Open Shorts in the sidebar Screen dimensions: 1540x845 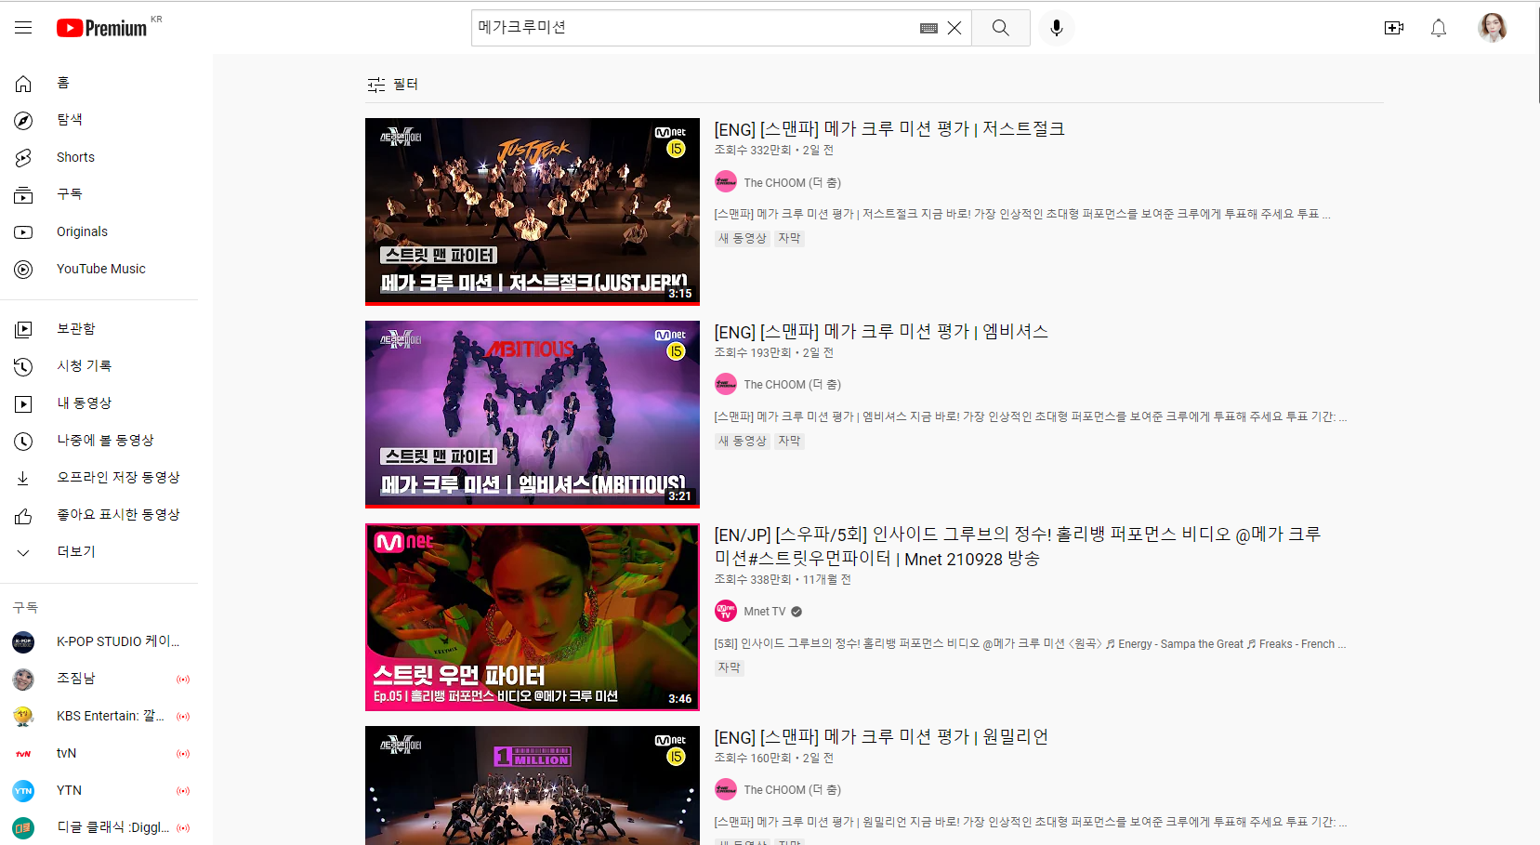point(99,157)
